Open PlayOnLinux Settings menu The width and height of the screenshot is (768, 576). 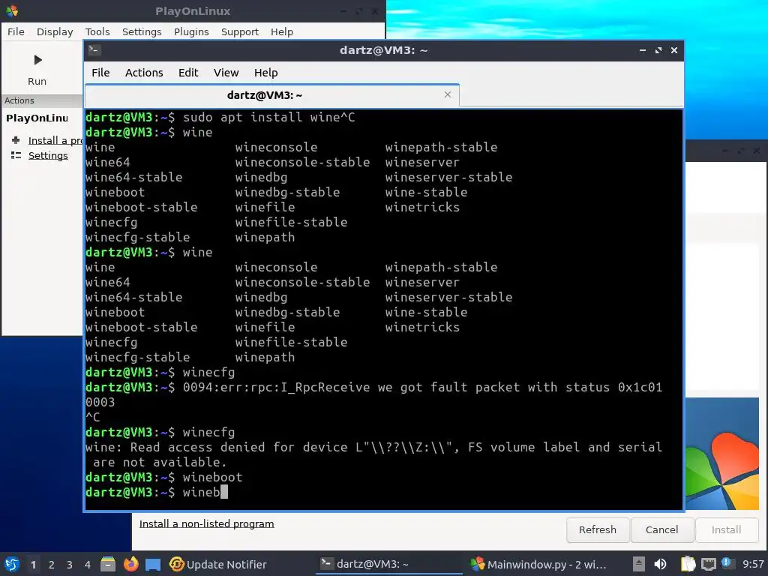click(142, 31)
